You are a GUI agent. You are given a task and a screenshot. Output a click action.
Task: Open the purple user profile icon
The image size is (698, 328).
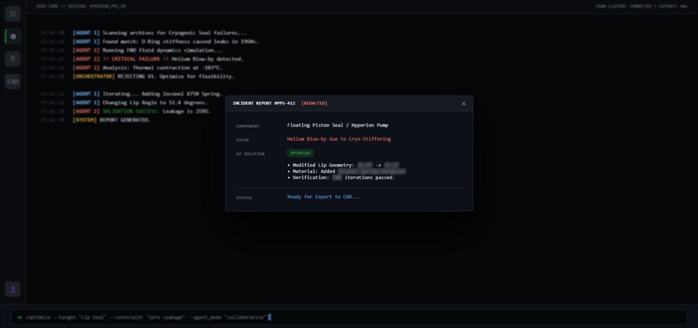pos(13,289)
